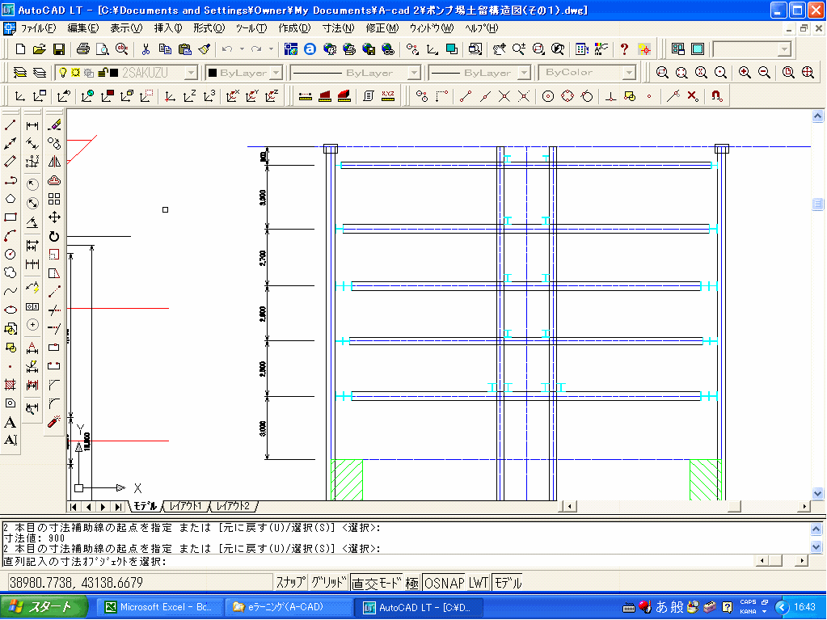Click the Zoom In magnifier icon
Viewport: 827px width, 620px height.
[x=745, y=72]
